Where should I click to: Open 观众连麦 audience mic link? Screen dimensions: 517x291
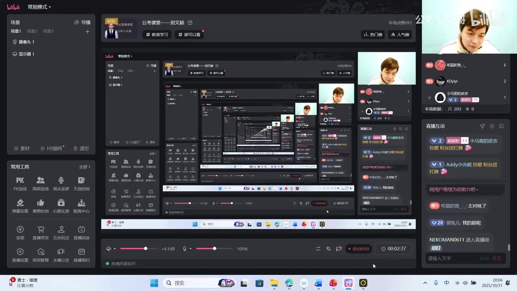(x=61, y=183)
